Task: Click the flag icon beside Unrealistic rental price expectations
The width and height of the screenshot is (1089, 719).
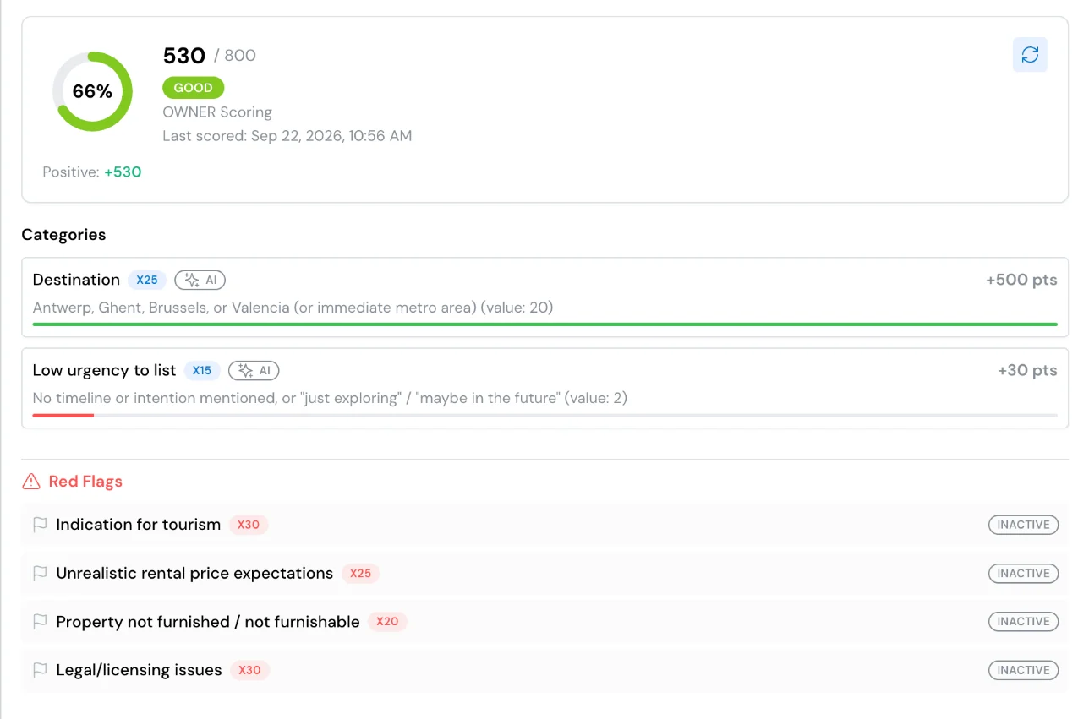Action: pyautogui.click(x=40, y=573)
